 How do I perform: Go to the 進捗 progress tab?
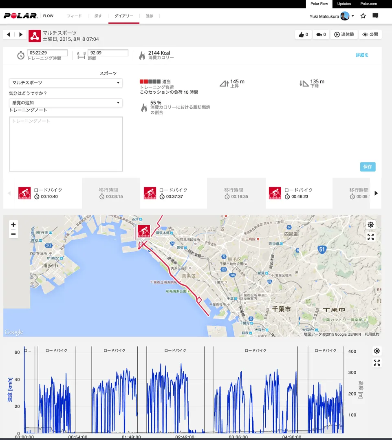tap(150, 16)
